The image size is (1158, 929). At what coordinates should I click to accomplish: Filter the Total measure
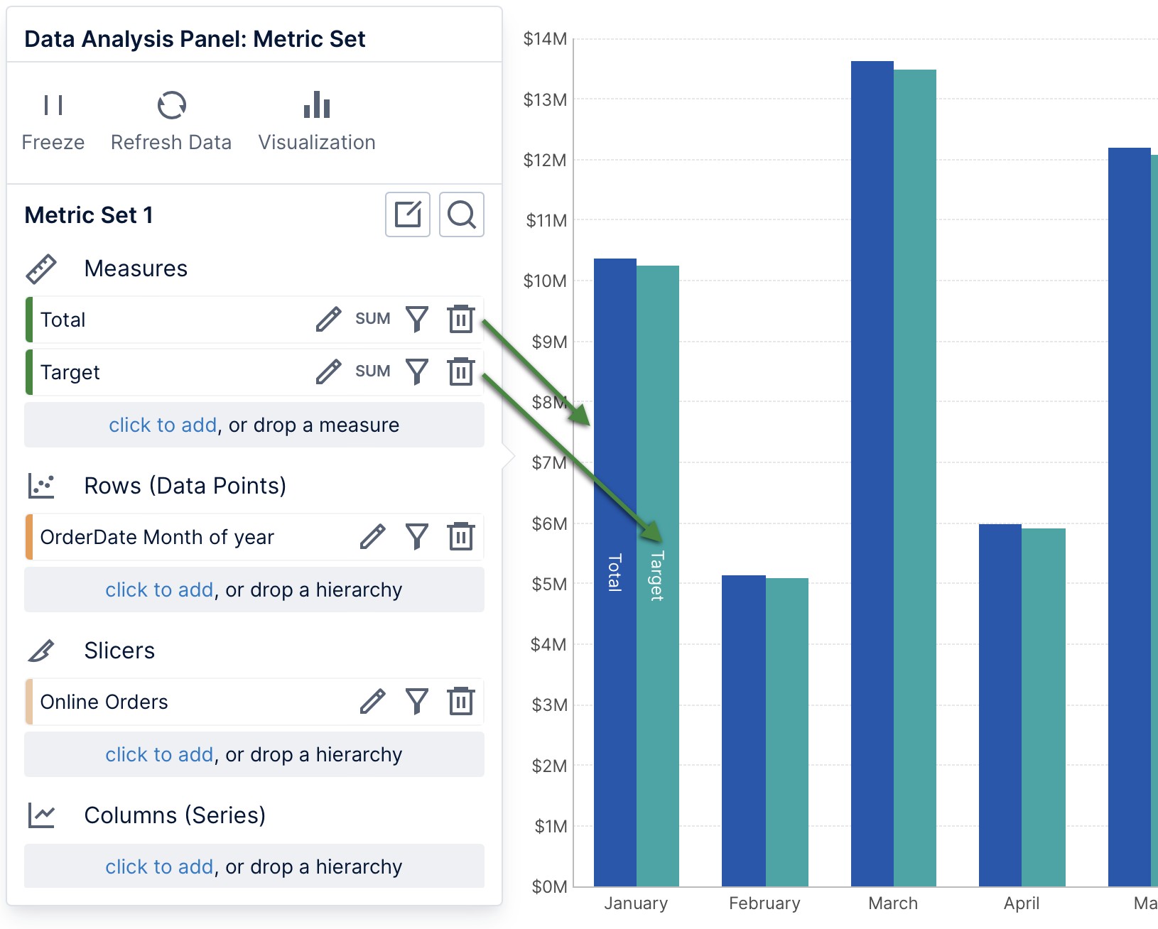[x=417, y=320]
